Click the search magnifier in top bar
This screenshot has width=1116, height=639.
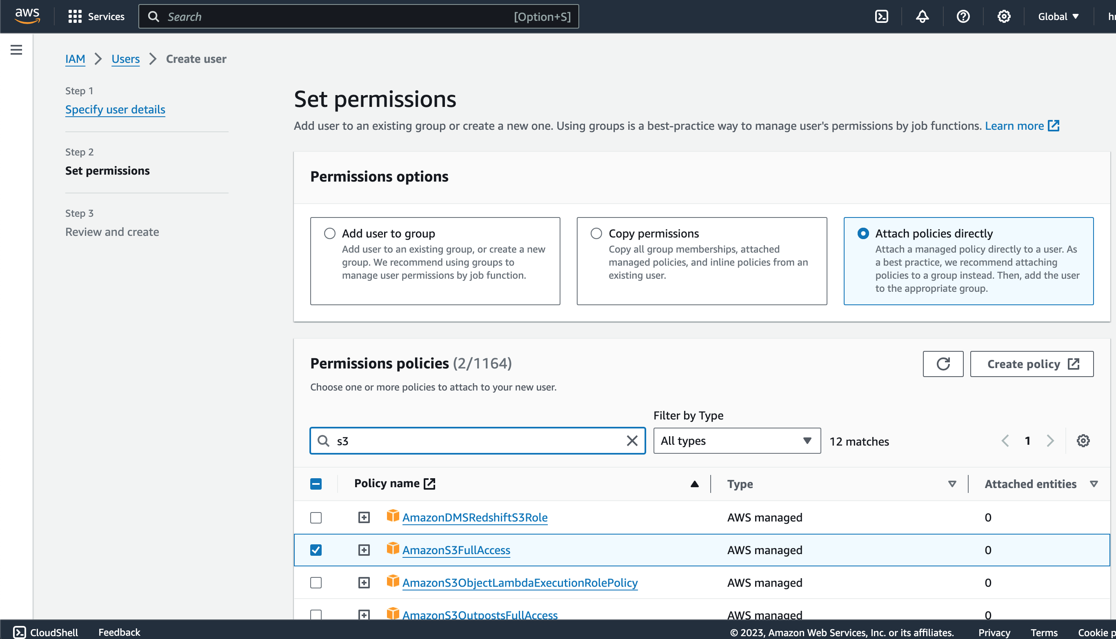coord(153,17)
